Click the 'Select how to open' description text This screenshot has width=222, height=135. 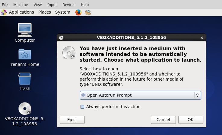point(132,77)
